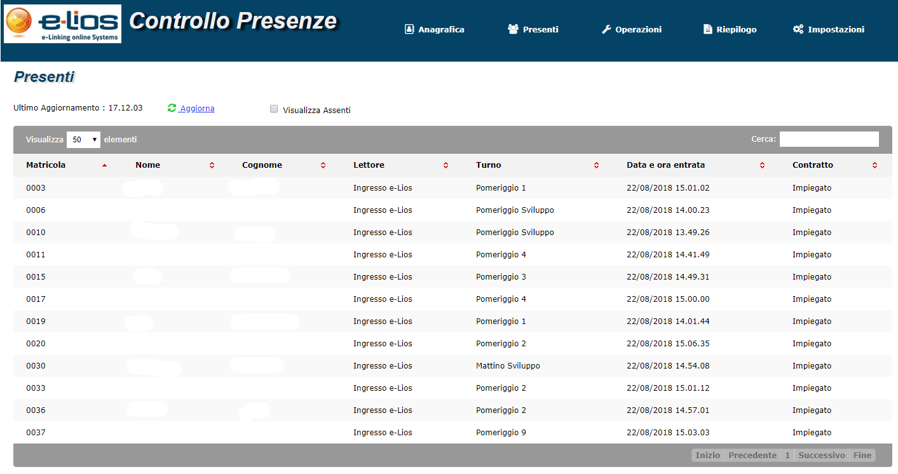The image size is (898, 474).
Task: Select matricola 0033 cell
Action: pos(36,388)
